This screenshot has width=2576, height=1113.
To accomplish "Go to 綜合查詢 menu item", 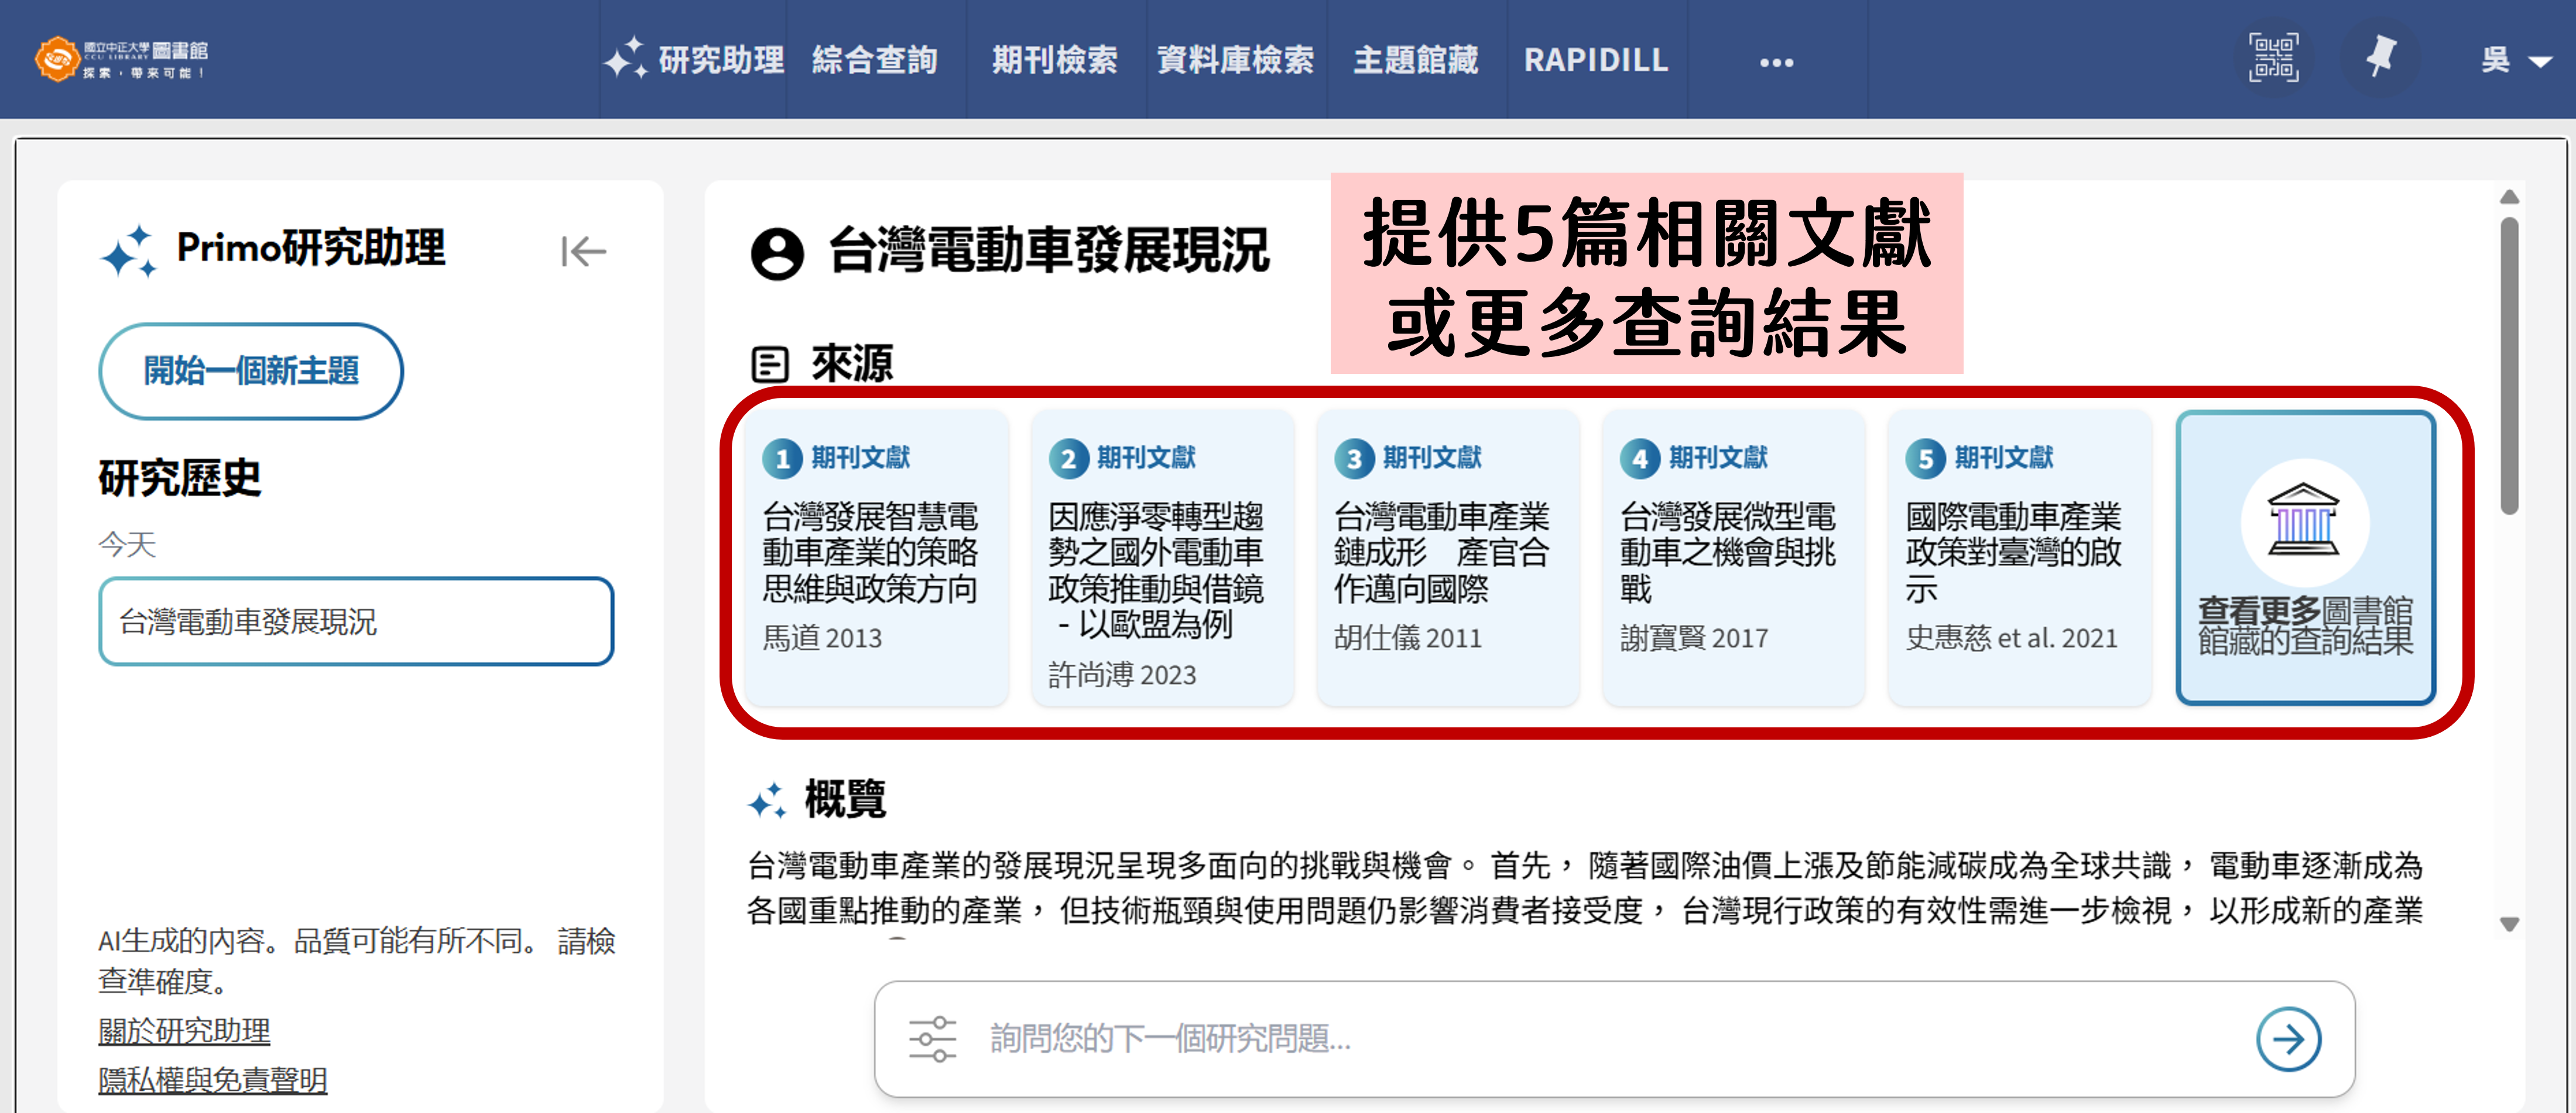I will pos(875,60).
